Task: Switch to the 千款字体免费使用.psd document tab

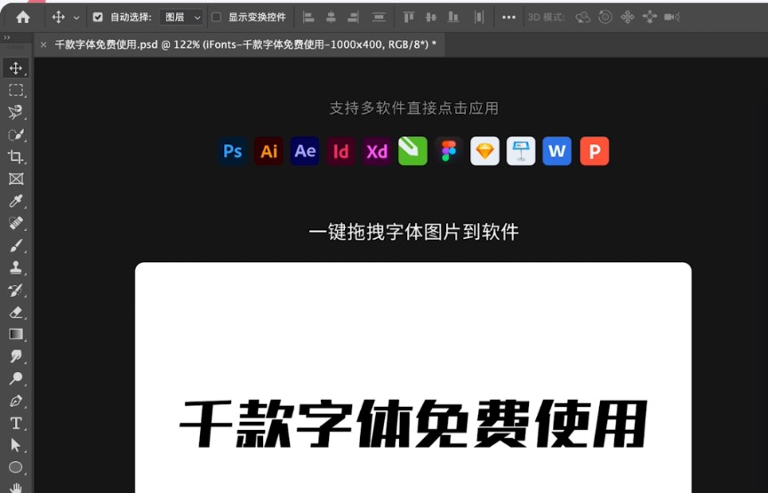Action: coord(245,44)
